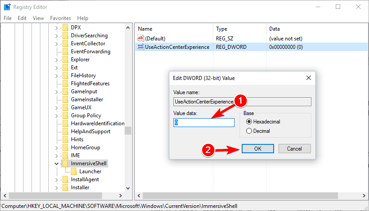Open the Favorites menu
Screen dimensions: 369x211
point(60,18)
